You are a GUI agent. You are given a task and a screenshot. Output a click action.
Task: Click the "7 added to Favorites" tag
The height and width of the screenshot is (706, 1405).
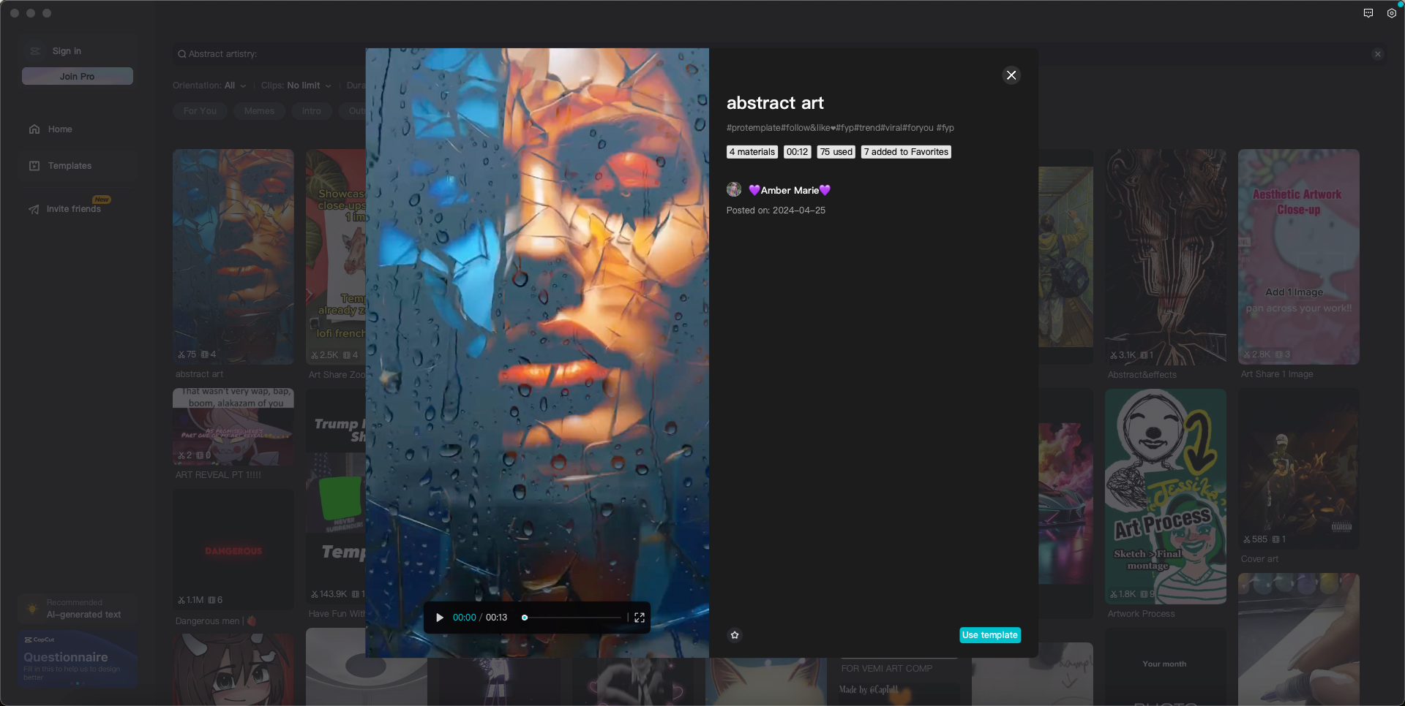coord(906,152)
